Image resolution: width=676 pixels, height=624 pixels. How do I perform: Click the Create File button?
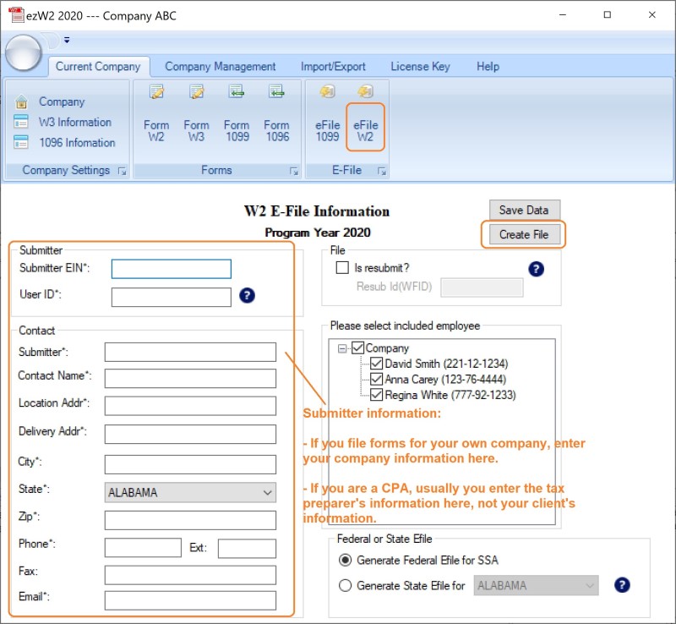pyautogui.click(x=524, y=235)
